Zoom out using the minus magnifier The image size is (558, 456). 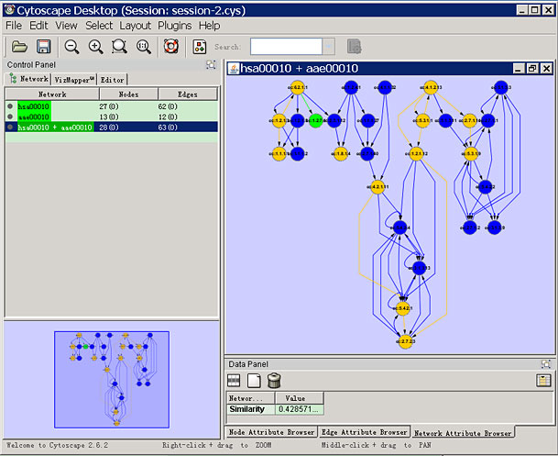coord(71,47)
